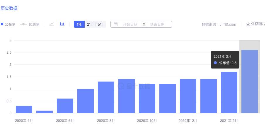Select the 2年 time range
This screenshot has width=271, height=128.
pyautogui.click(x=90, y=24)
